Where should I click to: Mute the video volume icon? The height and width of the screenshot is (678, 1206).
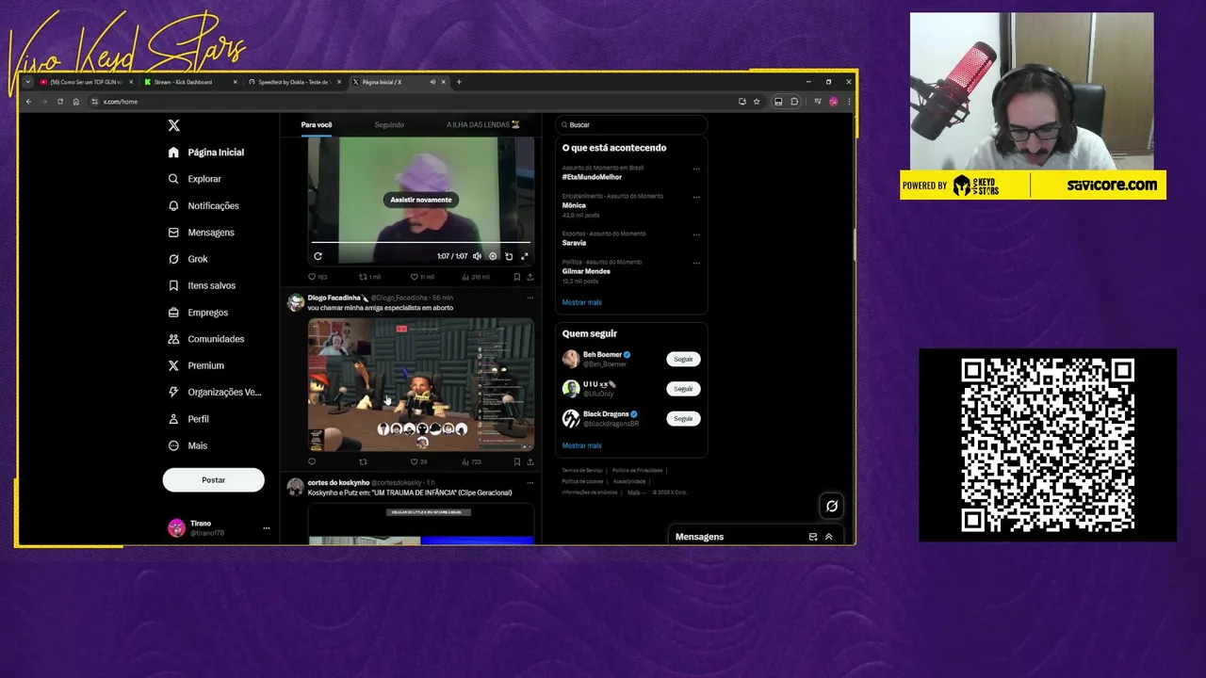(477, 256)
